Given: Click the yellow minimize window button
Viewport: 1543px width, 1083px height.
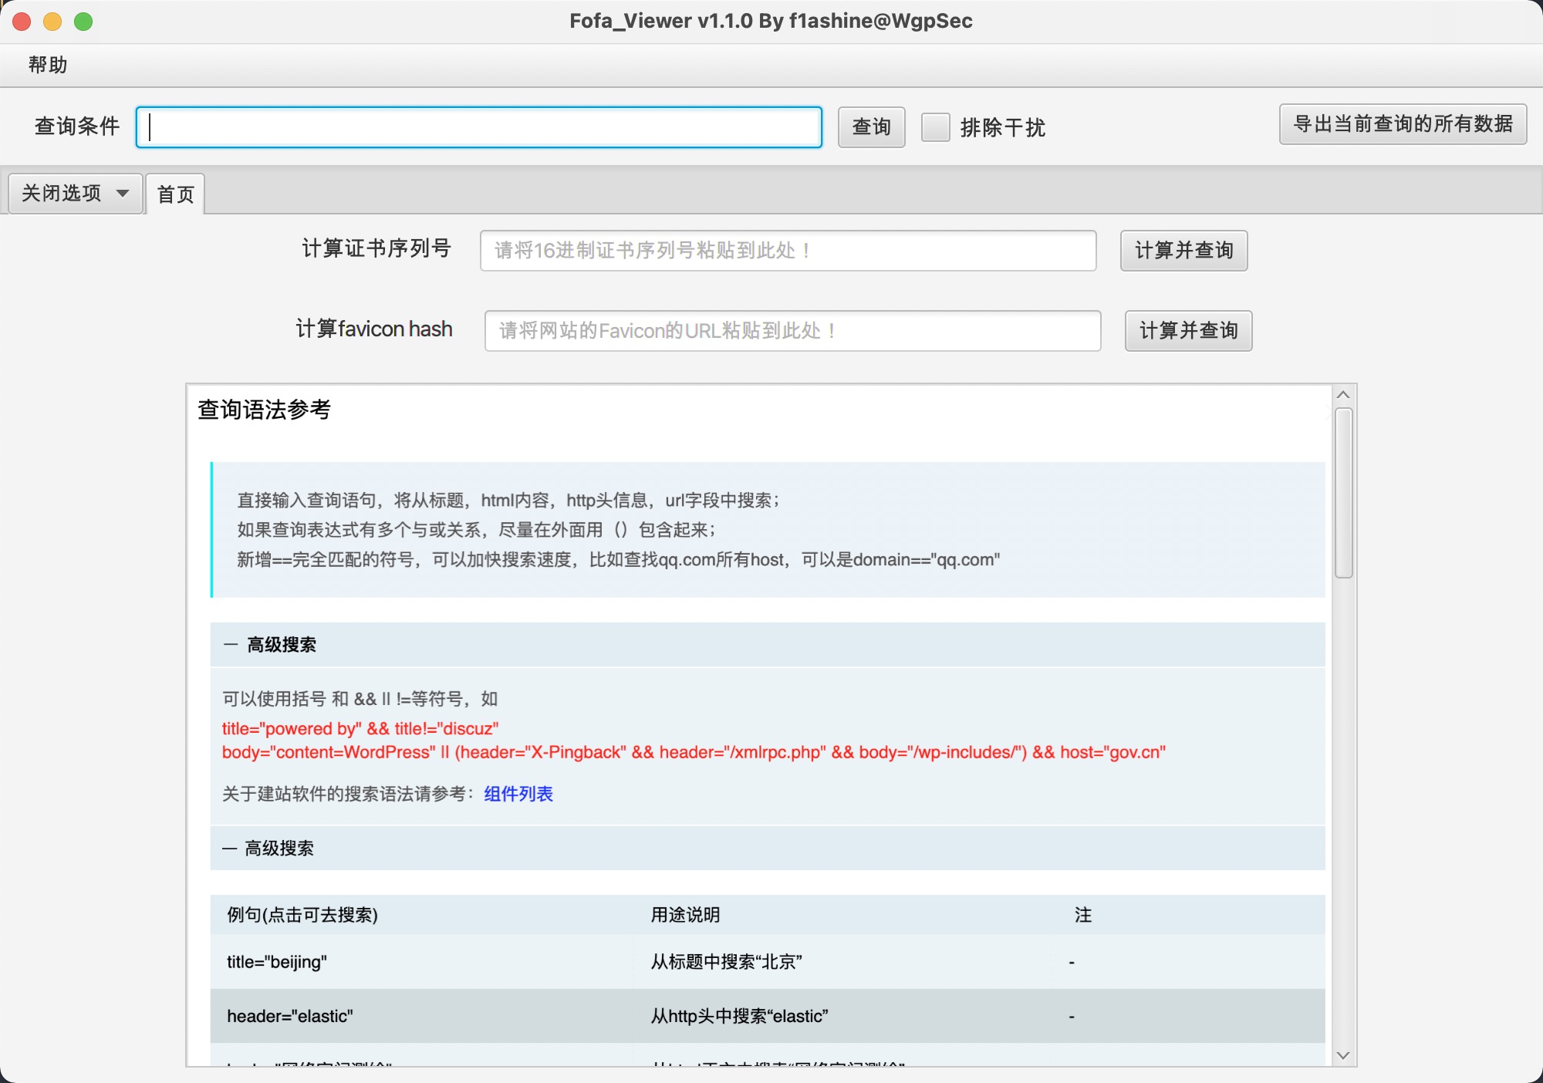Looking at the screenshot, I should 52,22.
